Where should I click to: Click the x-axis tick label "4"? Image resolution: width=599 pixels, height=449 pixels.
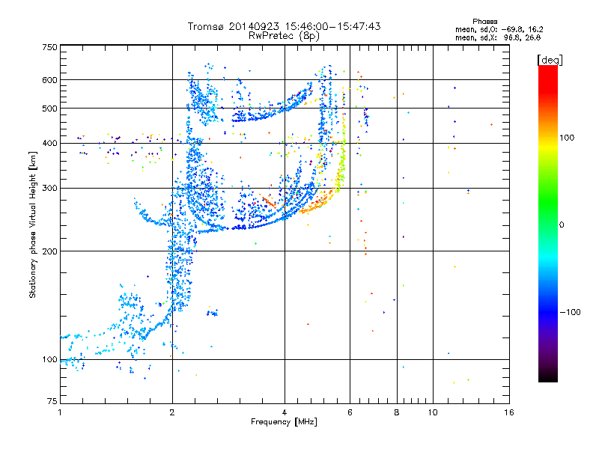pyautogui.click(x=285, y=412)
